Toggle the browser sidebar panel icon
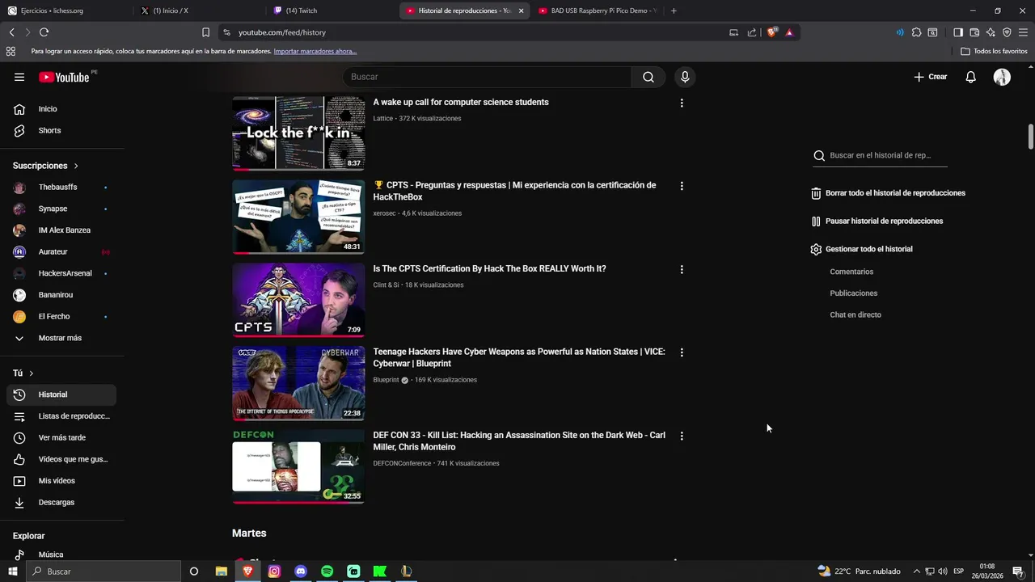This screenshot has width=1035, height=582. click(x=958, y=32)
